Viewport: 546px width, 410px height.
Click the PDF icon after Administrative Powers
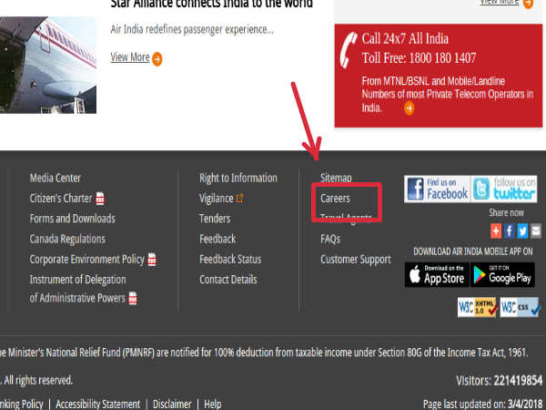[x=133, y=299]
